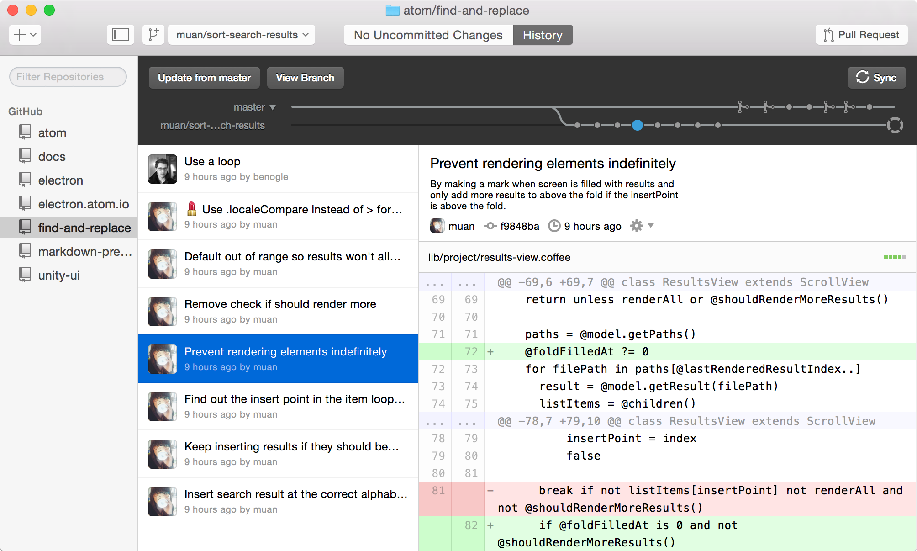Expand the master comparison branch arrow
Screen dimensions: 917x551
click(x=273, y=107)
